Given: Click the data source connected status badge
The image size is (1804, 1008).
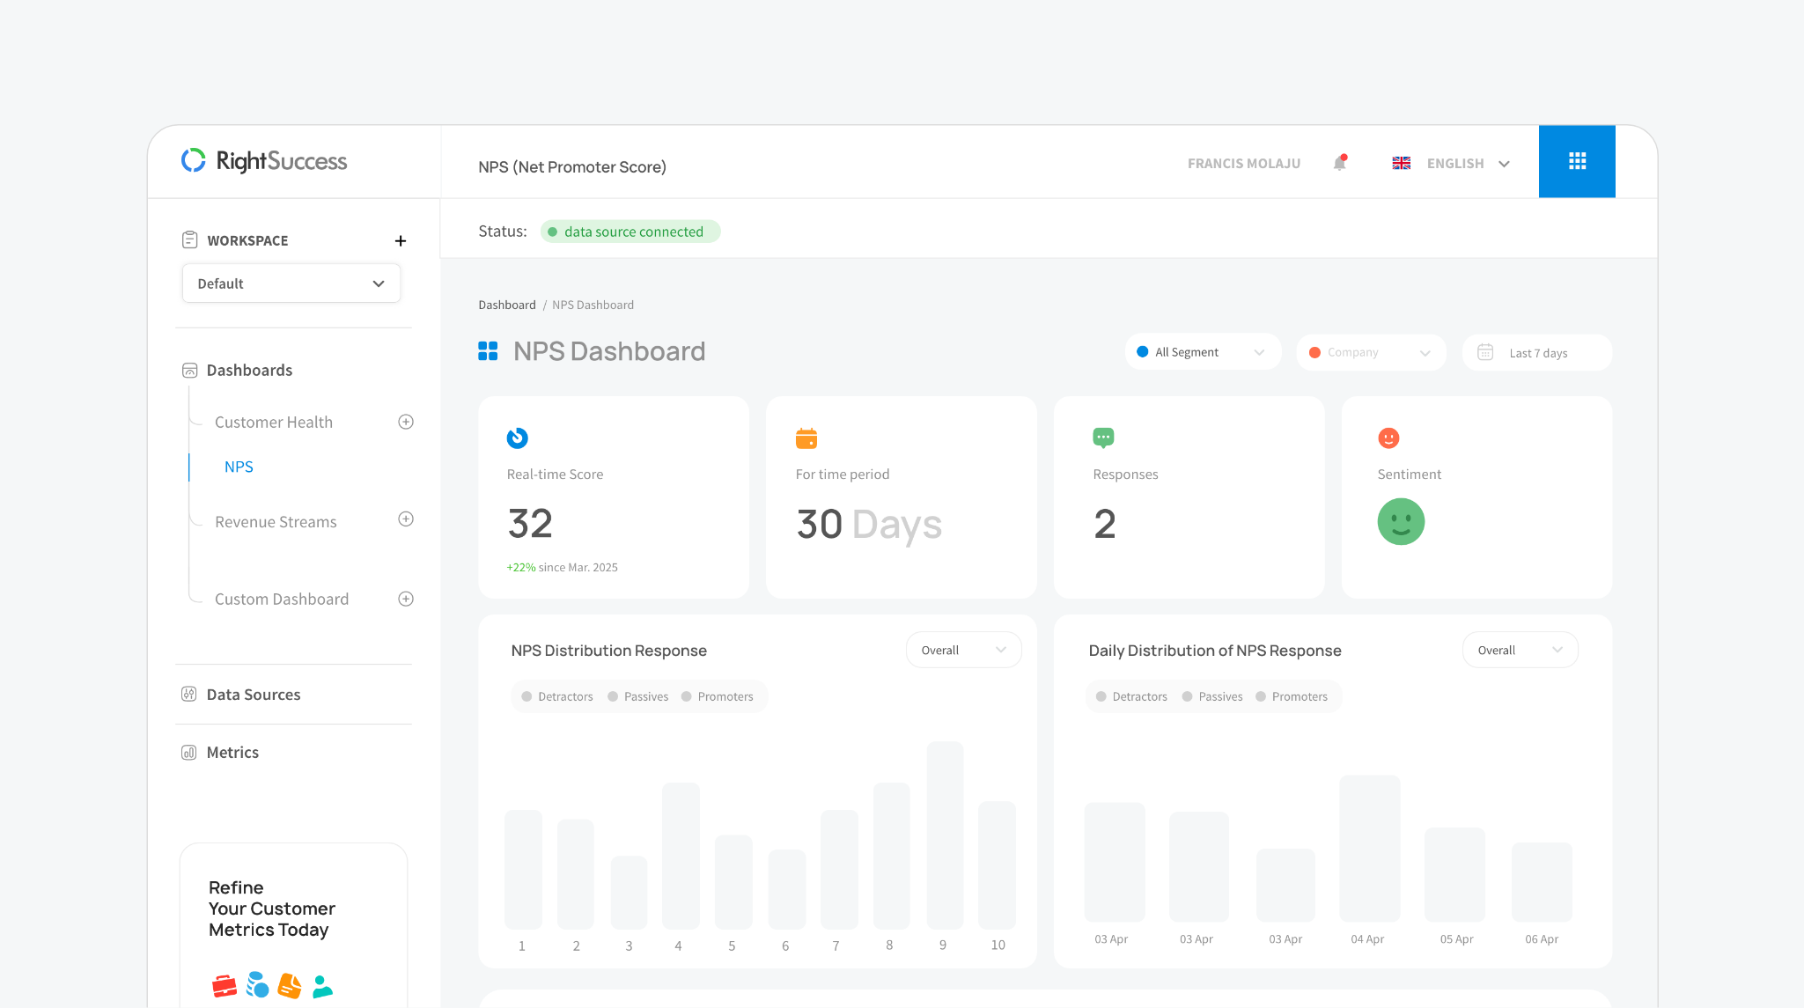Looking at the screenshot, I should 630,231.
